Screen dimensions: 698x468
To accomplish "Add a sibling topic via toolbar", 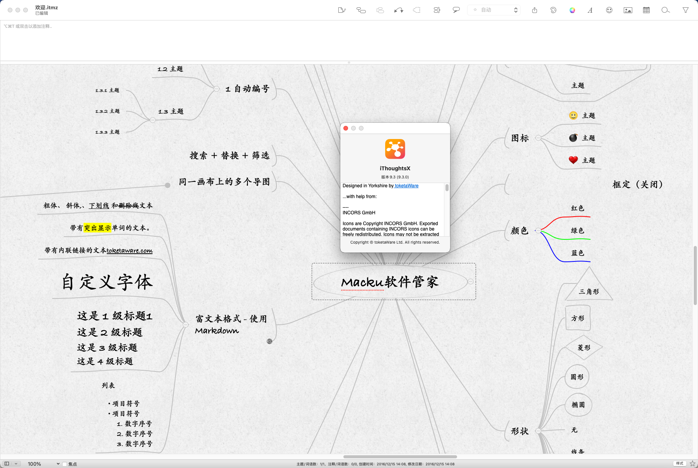I will pos(380,10).
